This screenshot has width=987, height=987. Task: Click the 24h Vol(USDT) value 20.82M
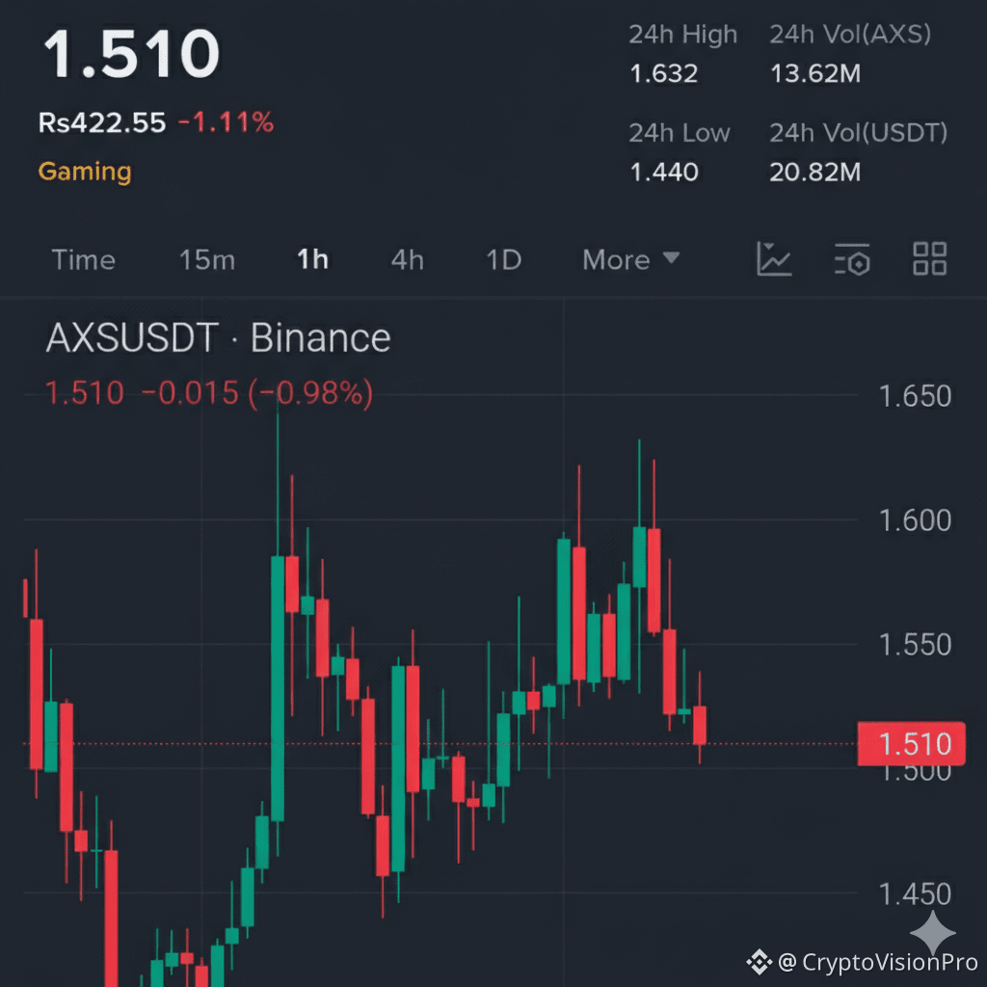pyautogui.click(x=815, y=172)
